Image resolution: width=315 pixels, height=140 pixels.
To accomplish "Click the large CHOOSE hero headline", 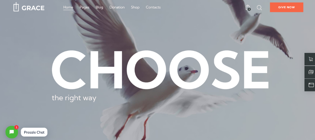I will coord(160,69).
